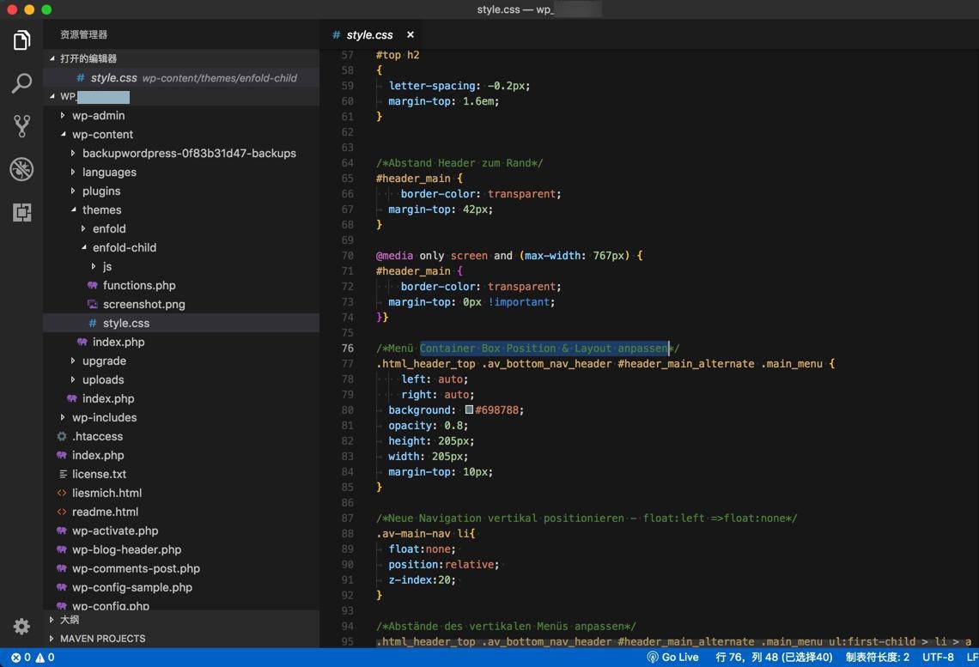Open the Search view icon
This screenshot has height=667, width=979.
[21, 83]
